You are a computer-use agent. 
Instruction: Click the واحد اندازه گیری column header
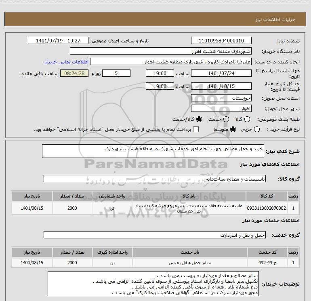112,252
